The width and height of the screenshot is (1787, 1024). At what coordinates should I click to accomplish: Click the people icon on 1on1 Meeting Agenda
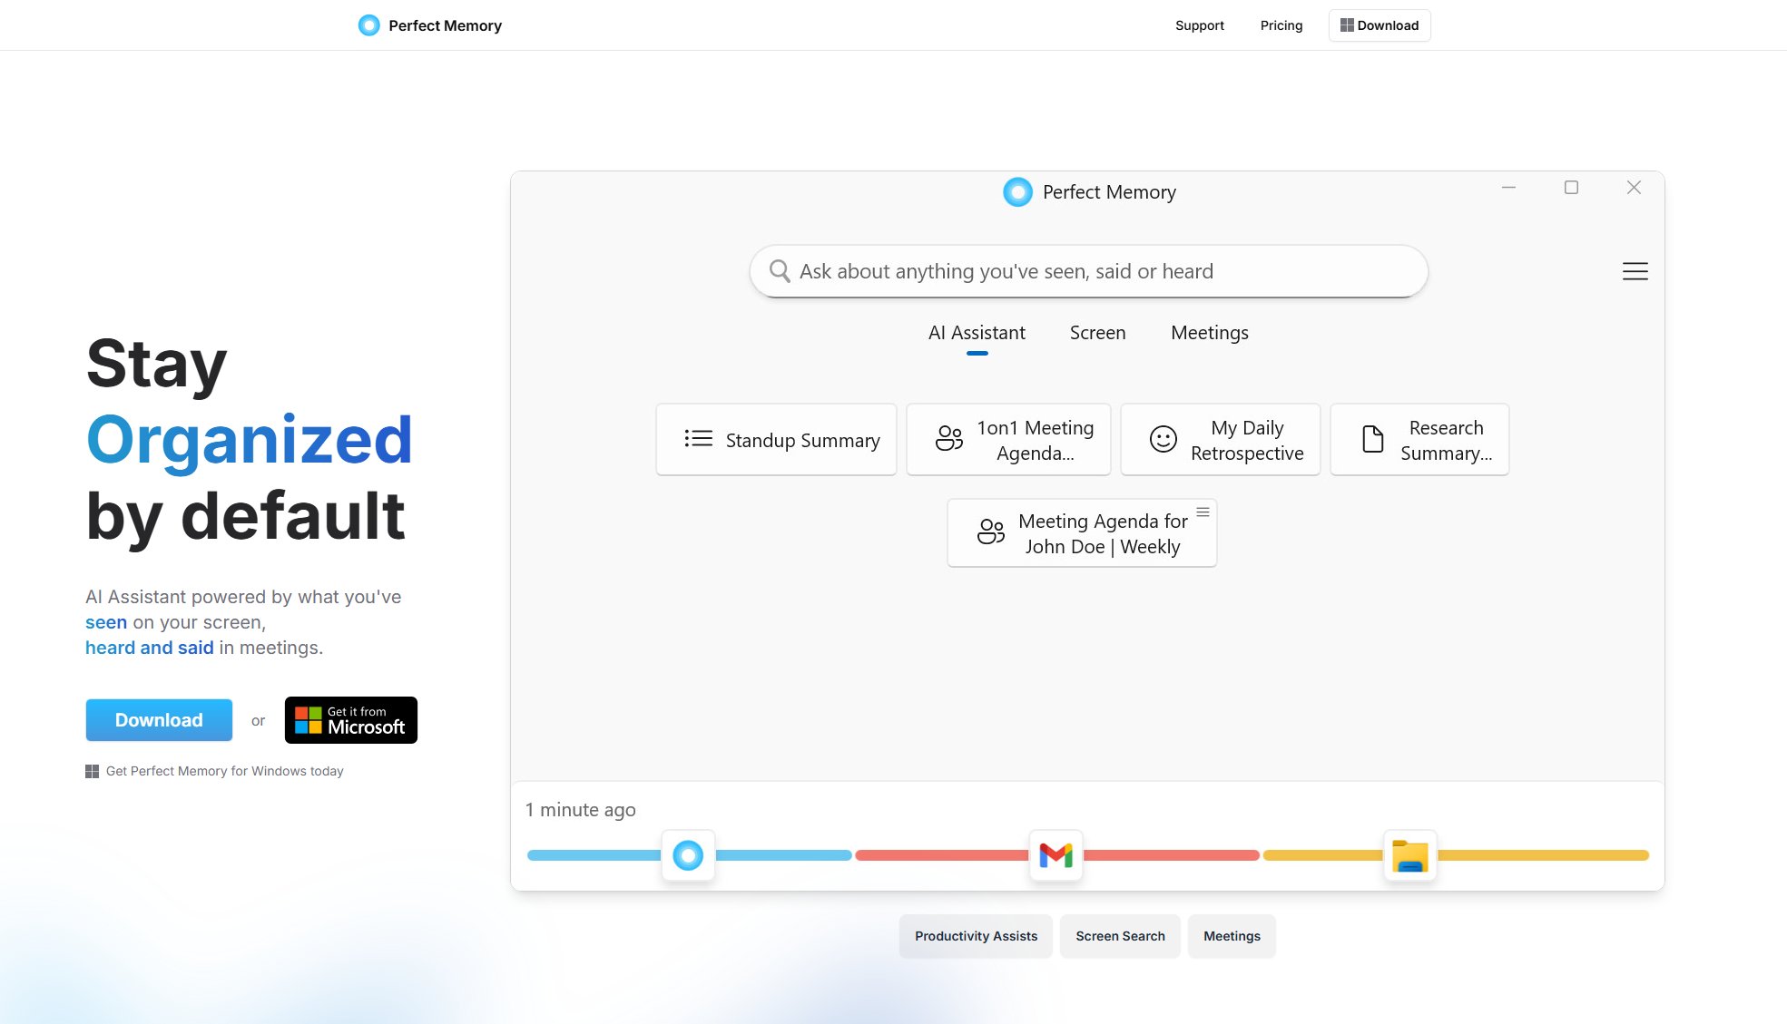[948, 438]
